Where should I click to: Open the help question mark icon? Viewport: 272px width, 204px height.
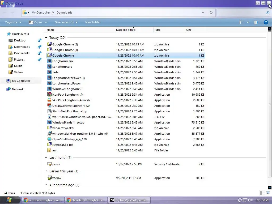click(x=266, y=22)
